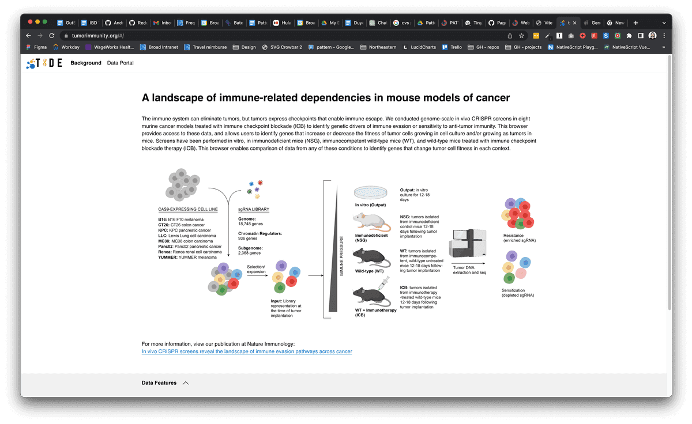
Task: Open the Chrome three-dot menu
Action: click(664, 35)
